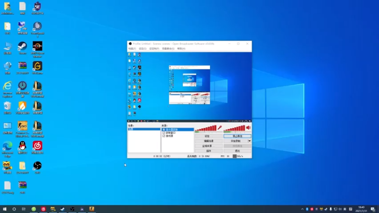Open the Steam desktop shortcut
Viewport: 379px width, 213px height.
[22, 48]
